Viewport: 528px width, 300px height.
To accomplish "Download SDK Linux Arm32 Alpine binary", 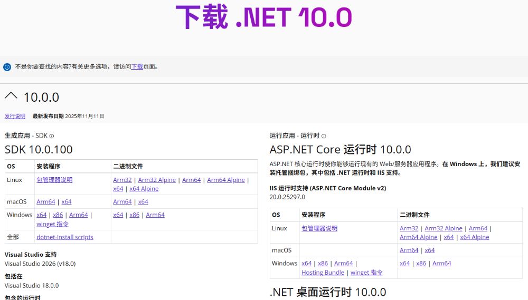I will [157, 180].
